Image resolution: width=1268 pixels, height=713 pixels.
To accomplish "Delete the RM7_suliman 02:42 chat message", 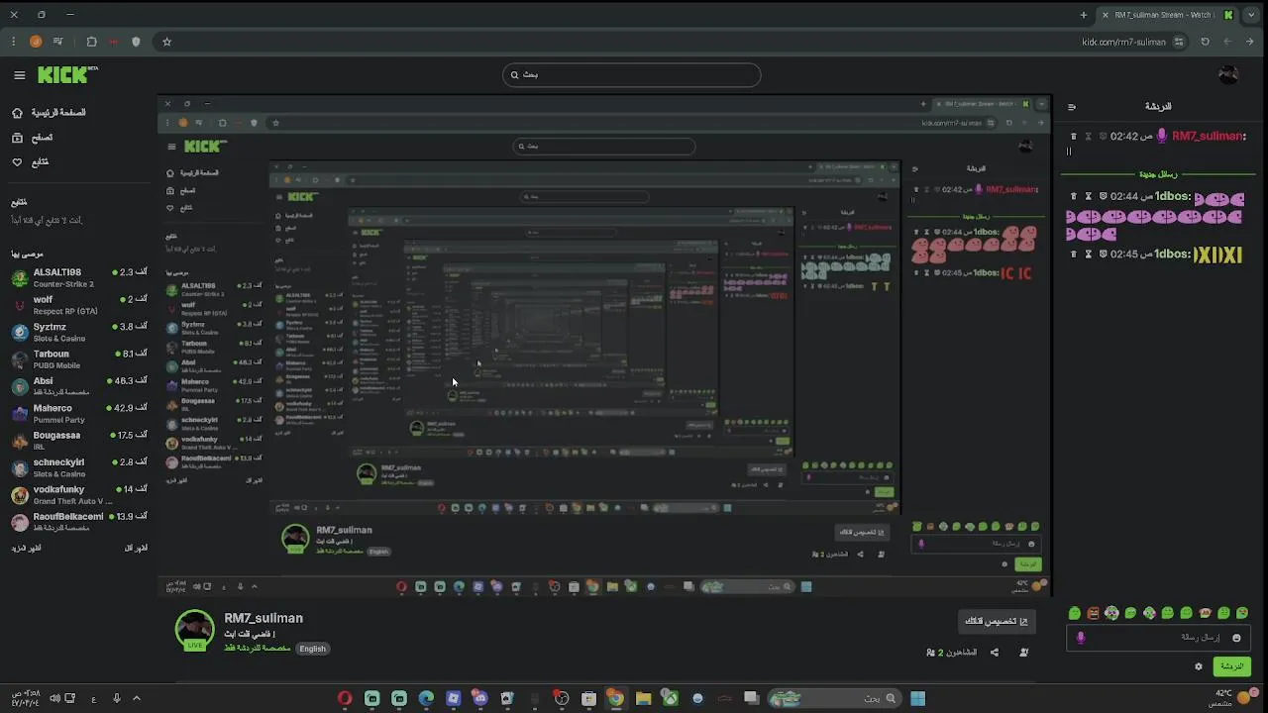I will tap(1073, 137).
